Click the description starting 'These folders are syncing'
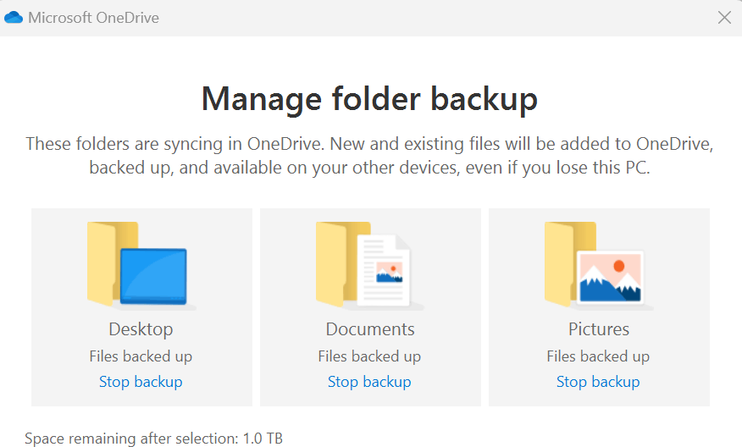Image resolution: width=742 pixels, height=447 pixels. (x=369, y=156)
